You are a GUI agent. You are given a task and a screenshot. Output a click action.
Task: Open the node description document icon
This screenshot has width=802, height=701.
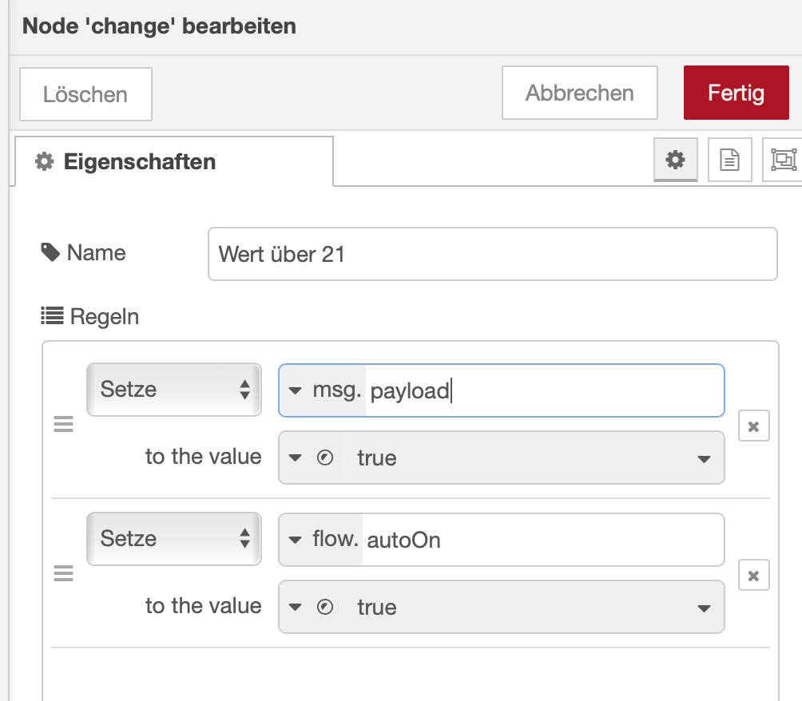point(729,160)
